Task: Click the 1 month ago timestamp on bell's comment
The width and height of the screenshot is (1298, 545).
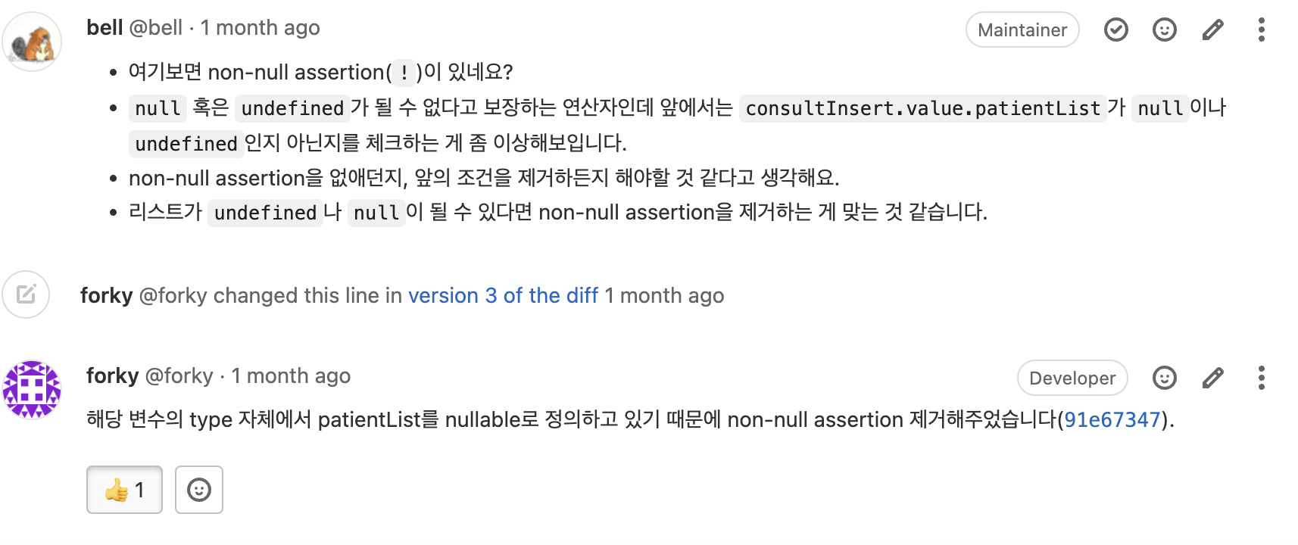Action: (x=260, y=27)
